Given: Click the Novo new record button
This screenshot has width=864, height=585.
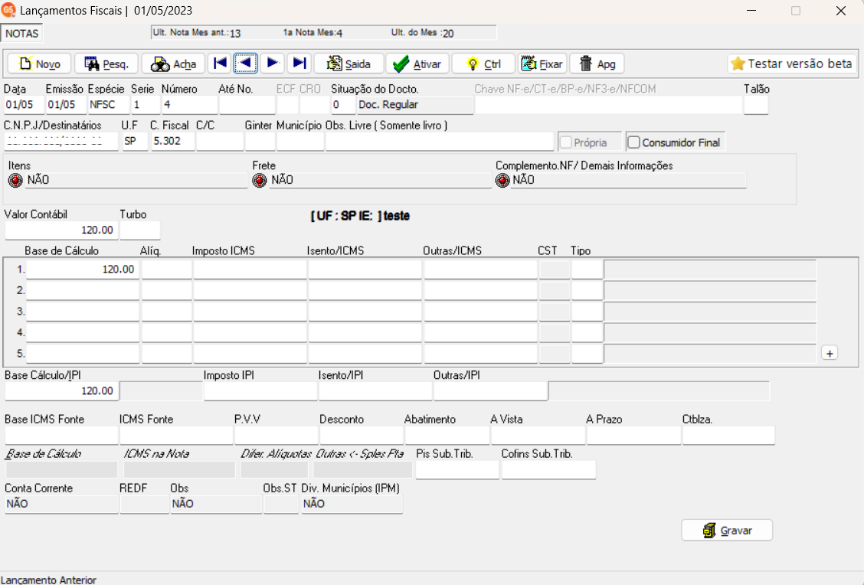Looking at the screenshot, I should pos(39,64).
